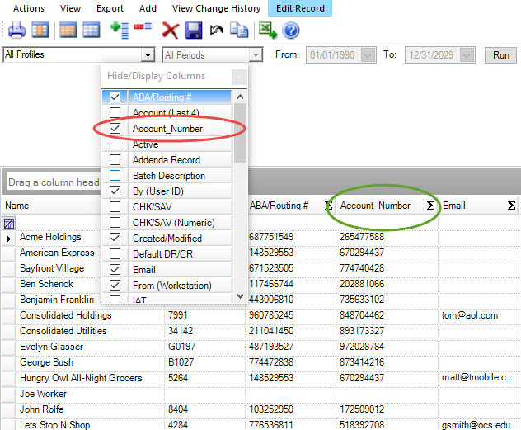This screenshot has width=521, height=430.
Task: Open the Export menu
Action: pos(110,8)
